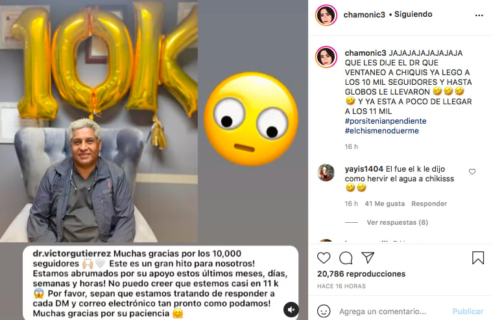Viewport: 491px width, 320px height.
Task: Expand Ver respuestas (8) replies
Action: [397, 222]
